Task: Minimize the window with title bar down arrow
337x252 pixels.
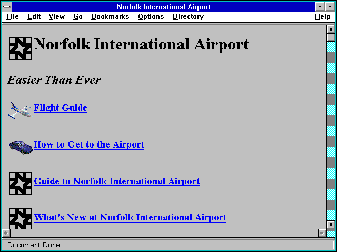Action: click(x=320, y=7)
